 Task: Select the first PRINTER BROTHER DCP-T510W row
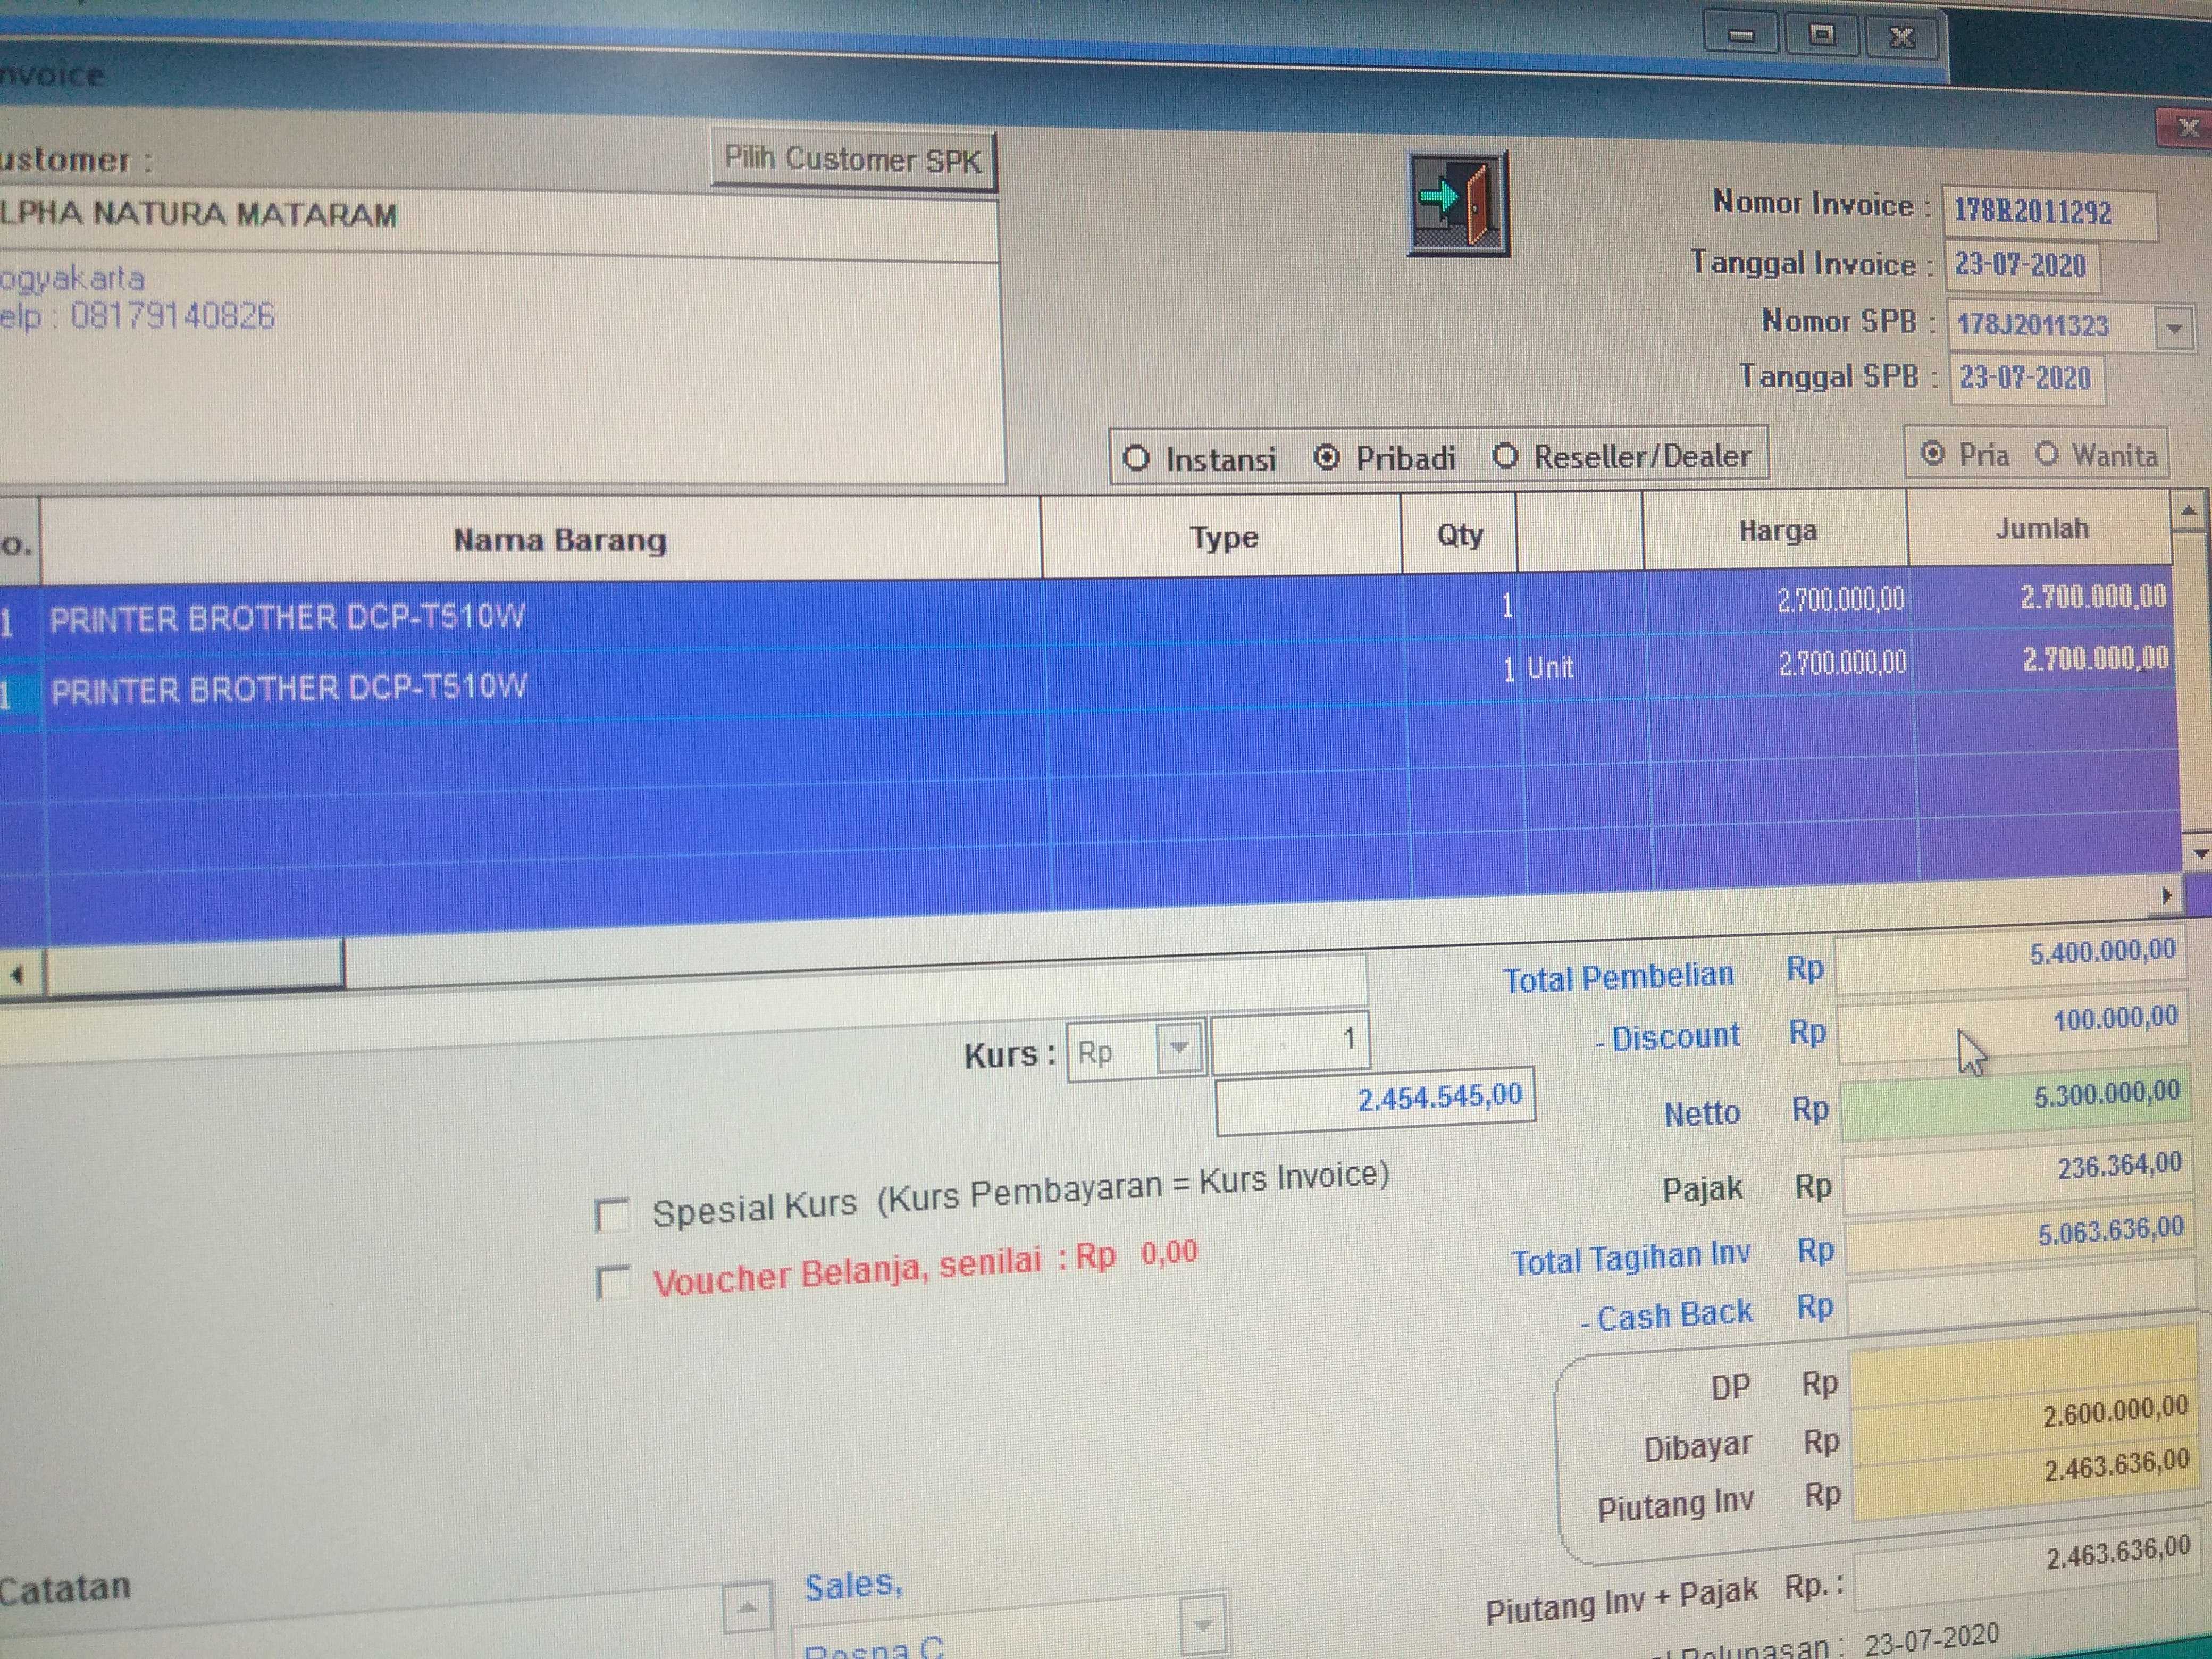pyautogui.click(x=287, y=617)
